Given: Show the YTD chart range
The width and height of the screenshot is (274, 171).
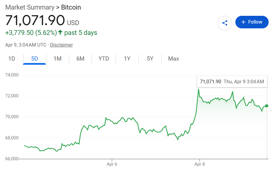Looking at the screenshot, I should (104, 59).
